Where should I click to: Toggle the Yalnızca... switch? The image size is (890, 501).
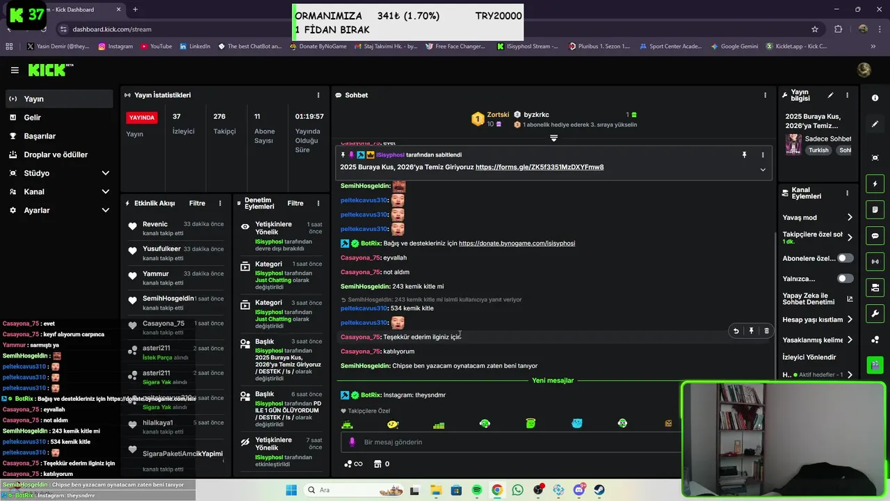[x=845, y=278]
